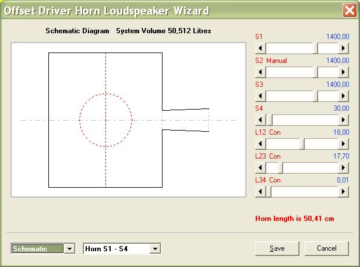Click the L12 value 18,00

point(341,132)
